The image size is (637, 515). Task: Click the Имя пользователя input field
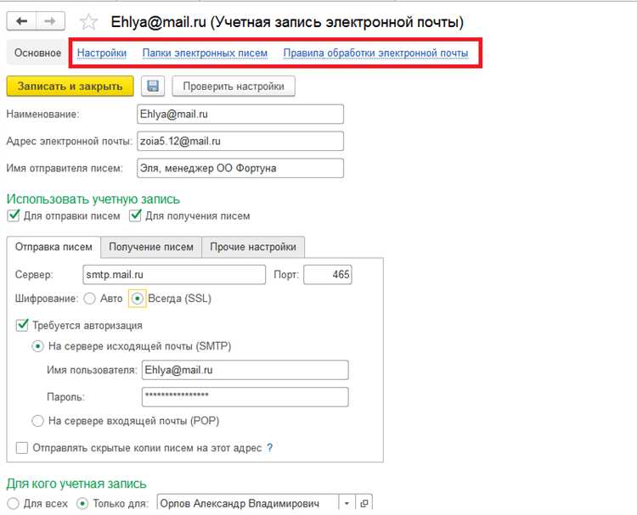[245, 370]
